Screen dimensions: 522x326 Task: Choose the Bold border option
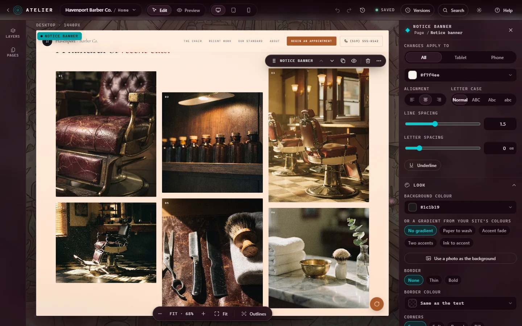tap(453, 280)
